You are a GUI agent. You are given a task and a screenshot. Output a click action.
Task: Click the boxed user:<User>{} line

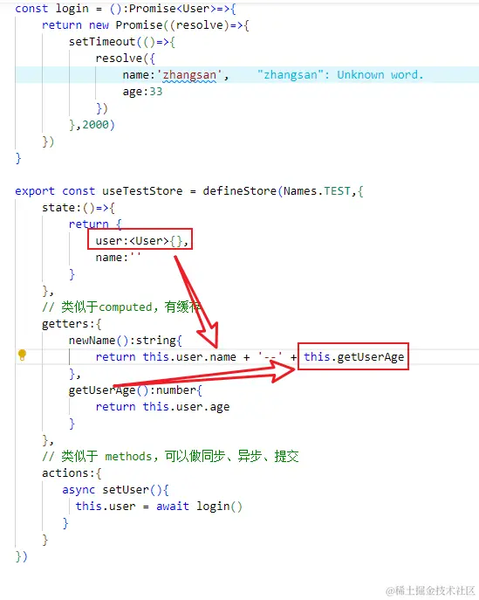click(140, 239)
